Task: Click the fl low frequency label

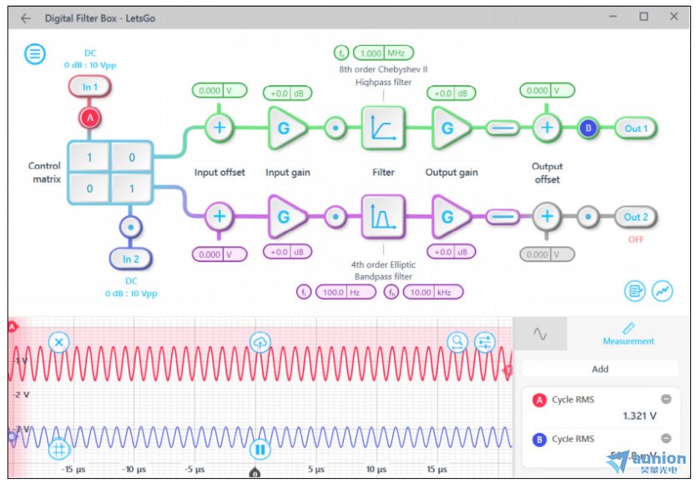Action: pyautogui.click(x=304, y=292)
